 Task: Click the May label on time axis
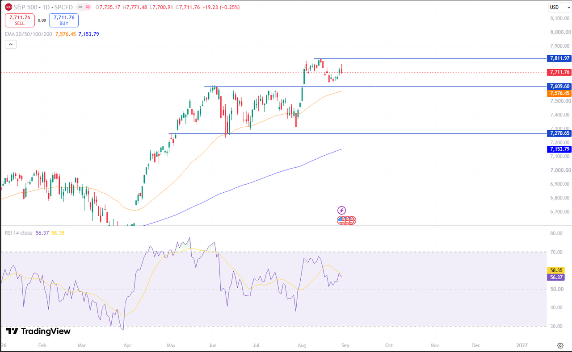[x=171, y=345]
